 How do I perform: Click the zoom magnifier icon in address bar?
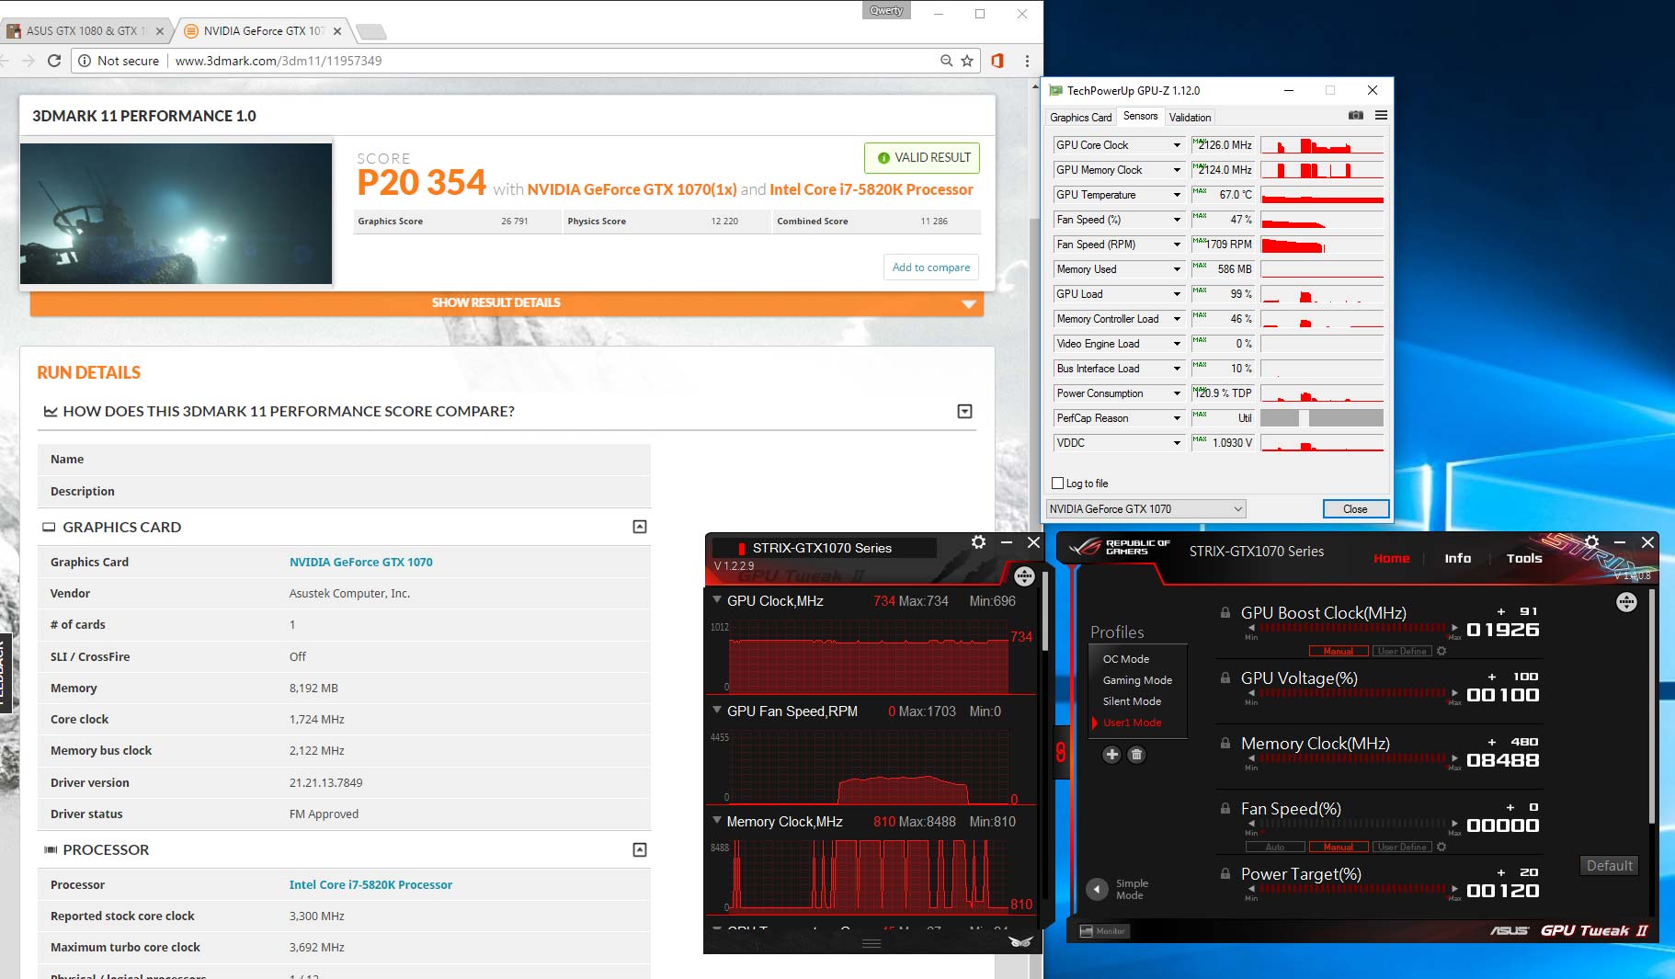click(946, 61)
